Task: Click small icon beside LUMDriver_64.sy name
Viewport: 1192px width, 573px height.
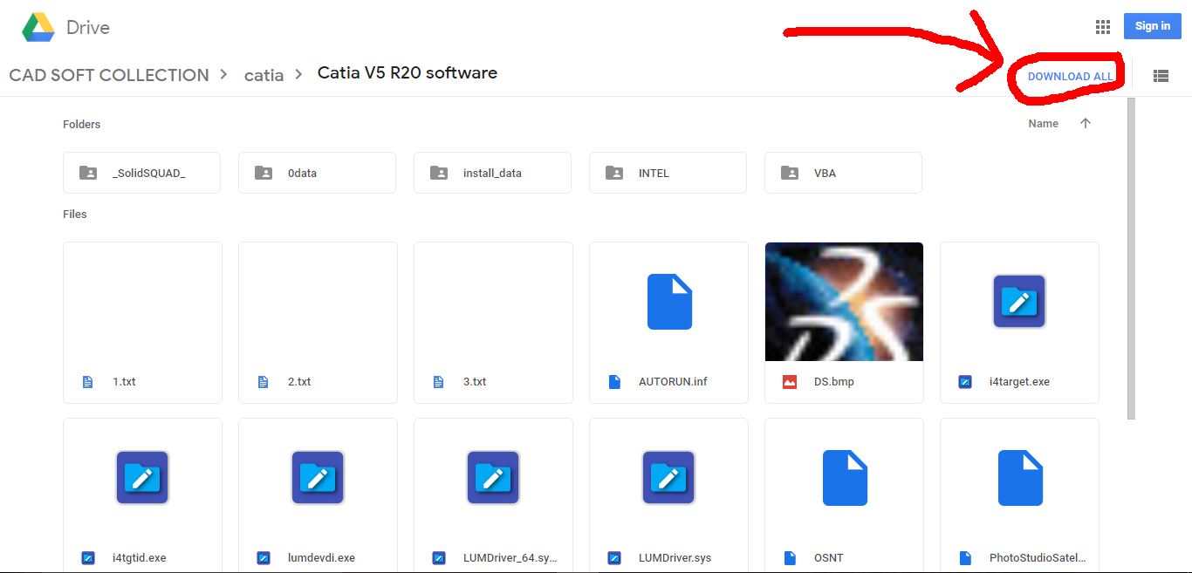Action: pyautogui.click(x=438, y=557)
